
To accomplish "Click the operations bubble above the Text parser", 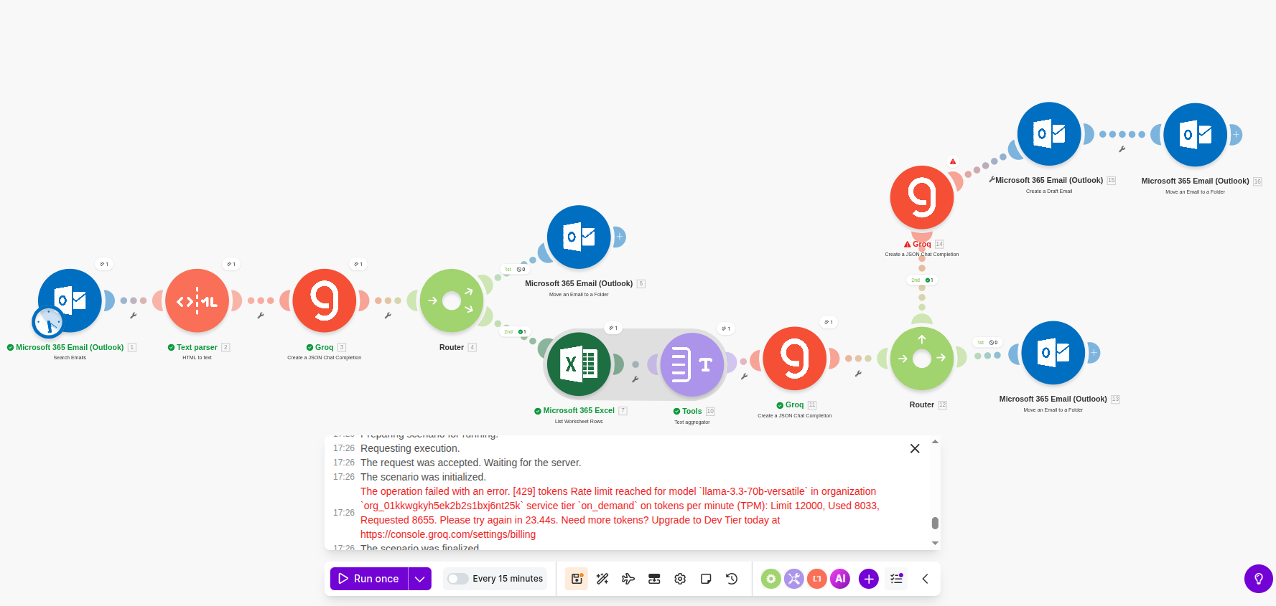I will (x=231, y=264).
